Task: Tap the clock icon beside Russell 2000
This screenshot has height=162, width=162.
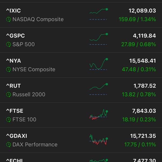Action: [8, 94]
